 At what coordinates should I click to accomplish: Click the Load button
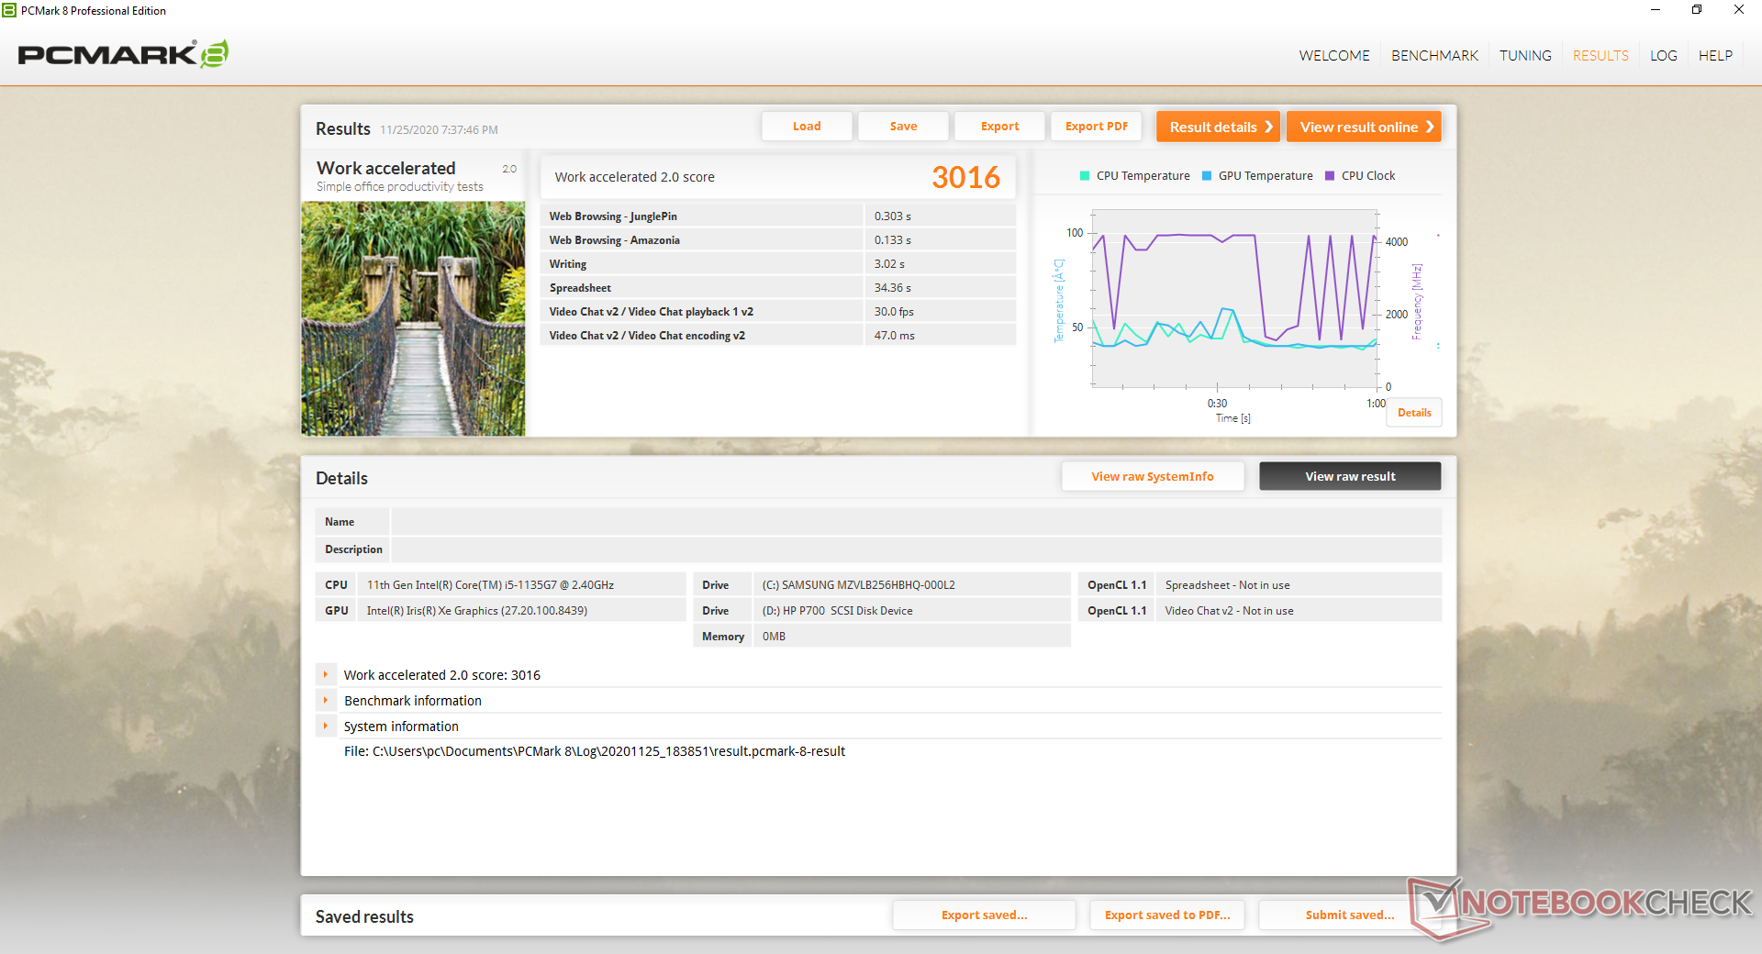pos(807,127)
